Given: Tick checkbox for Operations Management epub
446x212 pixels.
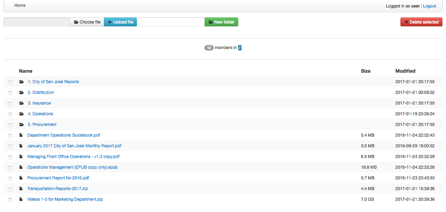Looking at the screenshot, I should [x=10, y=168].
